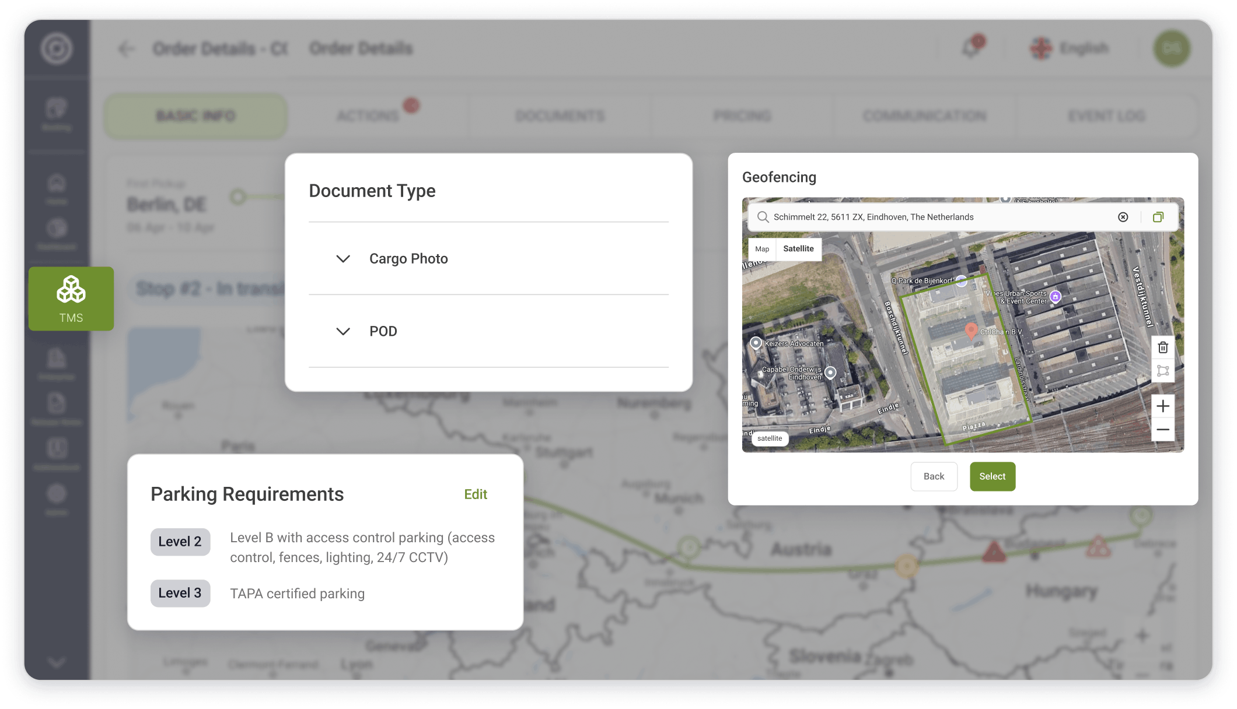Expand sidebar with bottom chevron
Image resolution: width=1237 pixels, height=709 pixels.
[x=57, y=662]
